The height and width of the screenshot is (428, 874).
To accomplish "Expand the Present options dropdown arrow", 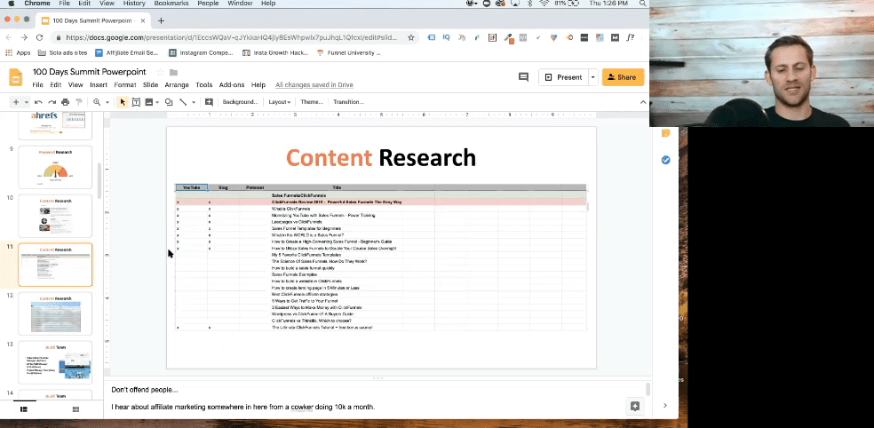I will click(593, 77).
